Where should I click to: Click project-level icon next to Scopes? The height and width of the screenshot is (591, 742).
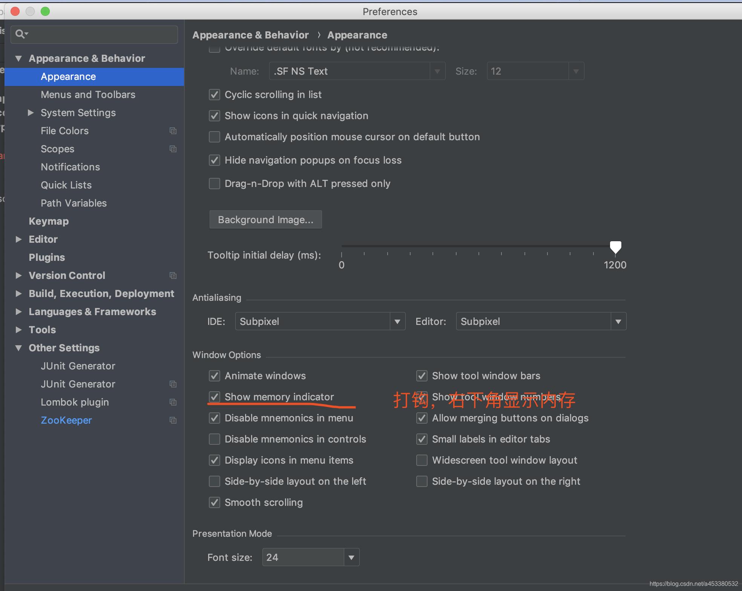[173, 149]
